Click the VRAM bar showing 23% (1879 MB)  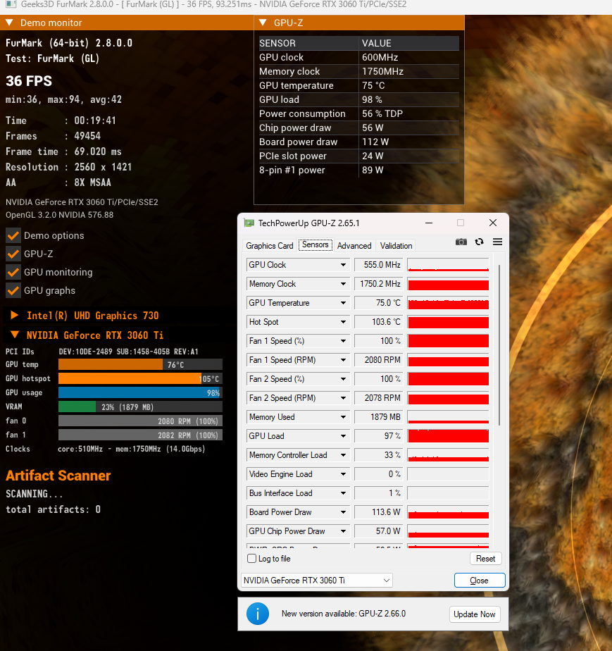click(140, 407)
